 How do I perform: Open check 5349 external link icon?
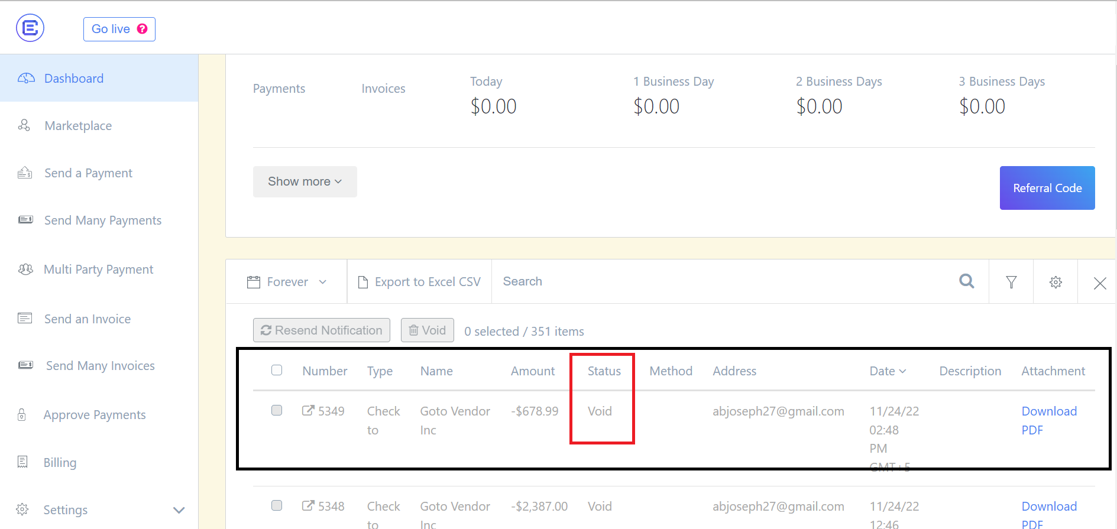pos(308,410)
